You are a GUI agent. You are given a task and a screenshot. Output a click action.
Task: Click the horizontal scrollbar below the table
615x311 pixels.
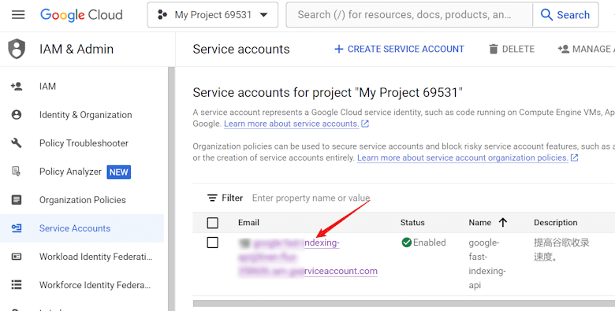coord(404,304)
